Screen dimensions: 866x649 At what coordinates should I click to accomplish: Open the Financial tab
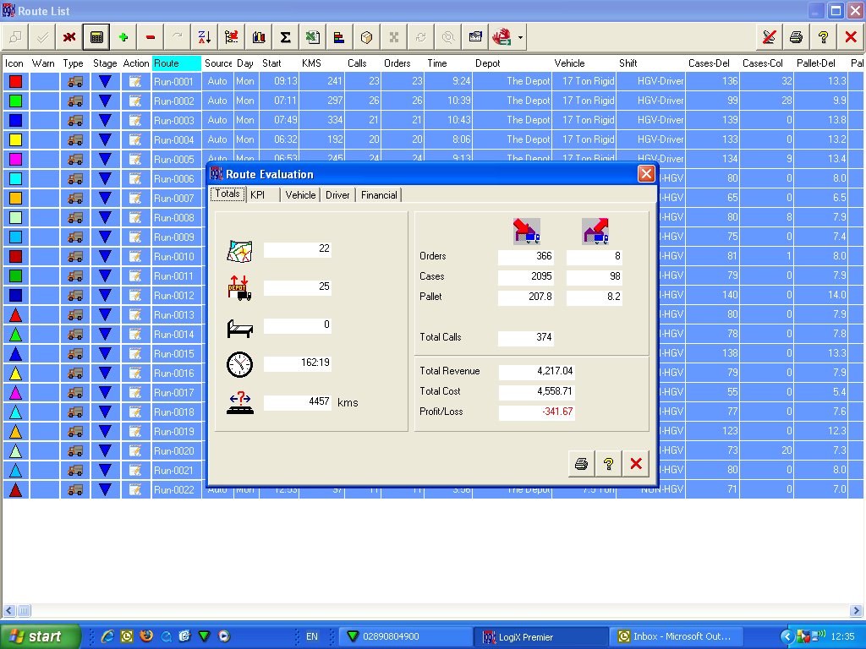[x=379, y=195]
